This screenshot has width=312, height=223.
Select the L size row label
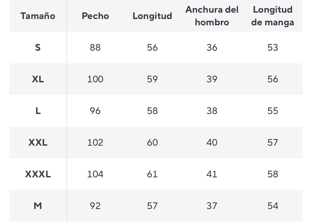[x=38, y=111]
